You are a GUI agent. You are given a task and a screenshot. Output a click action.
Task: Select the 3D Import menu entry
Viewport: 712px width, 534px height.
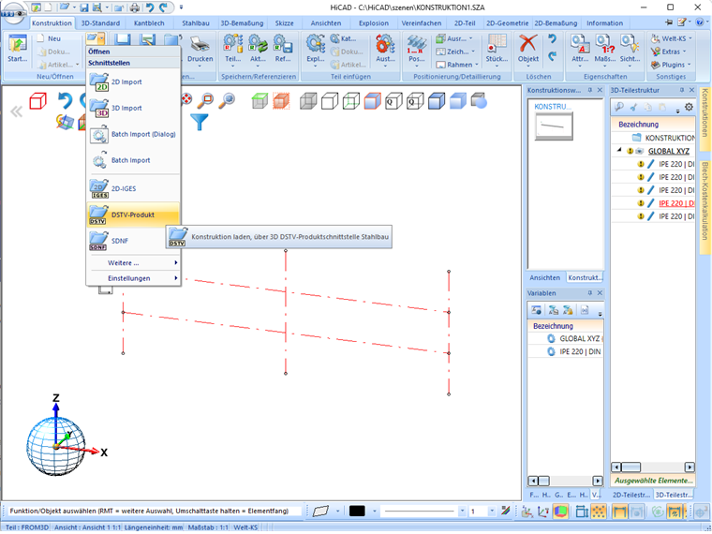133,108
